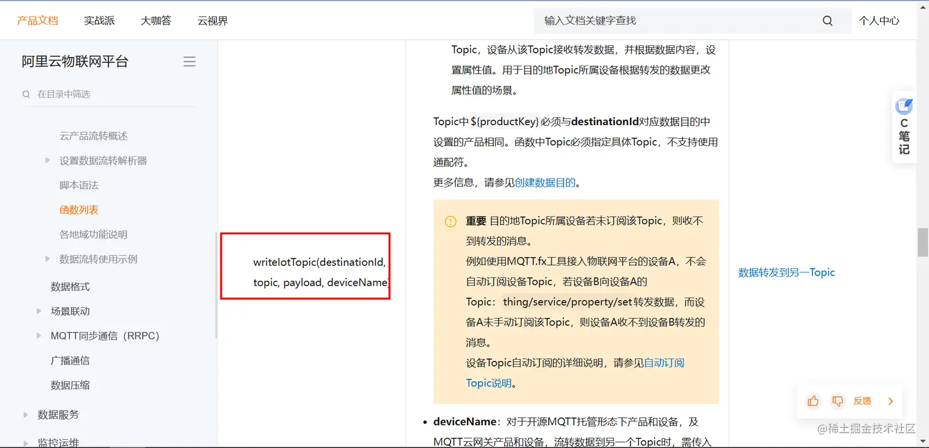Click the thumbs-down feedback icon
Image resolution: width=929 pixels, height=448 pixels.
[x=837, y=401]
